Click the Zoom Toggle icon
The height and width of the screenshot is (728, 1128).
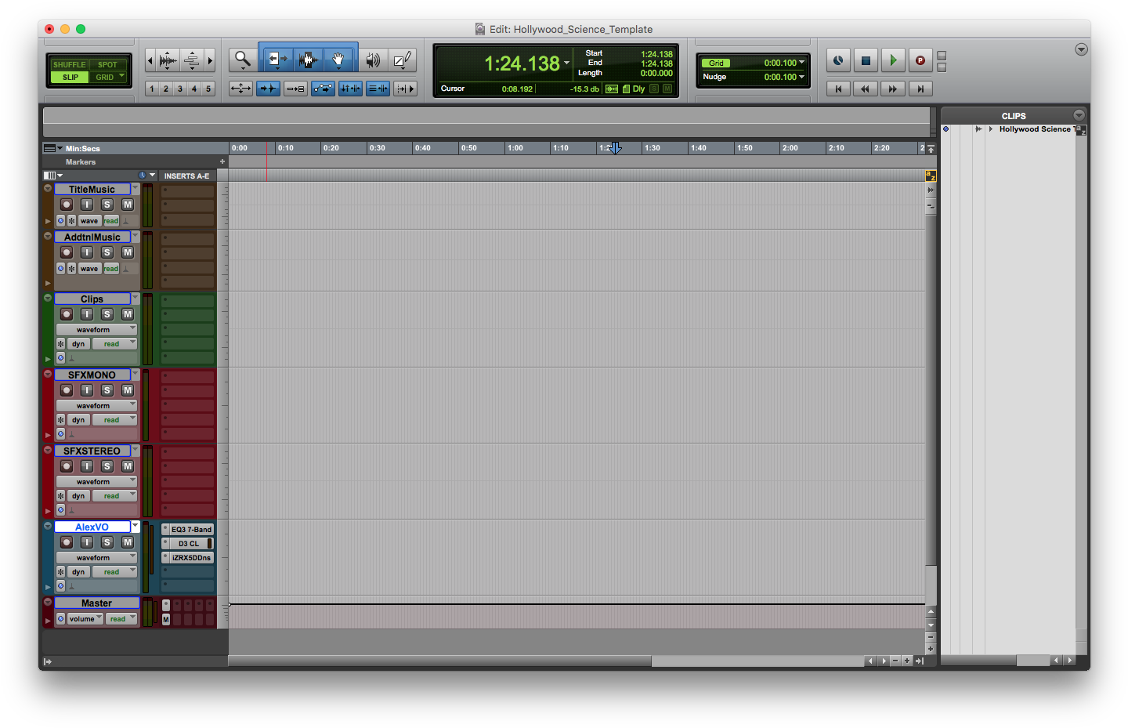tap(240, 89)
